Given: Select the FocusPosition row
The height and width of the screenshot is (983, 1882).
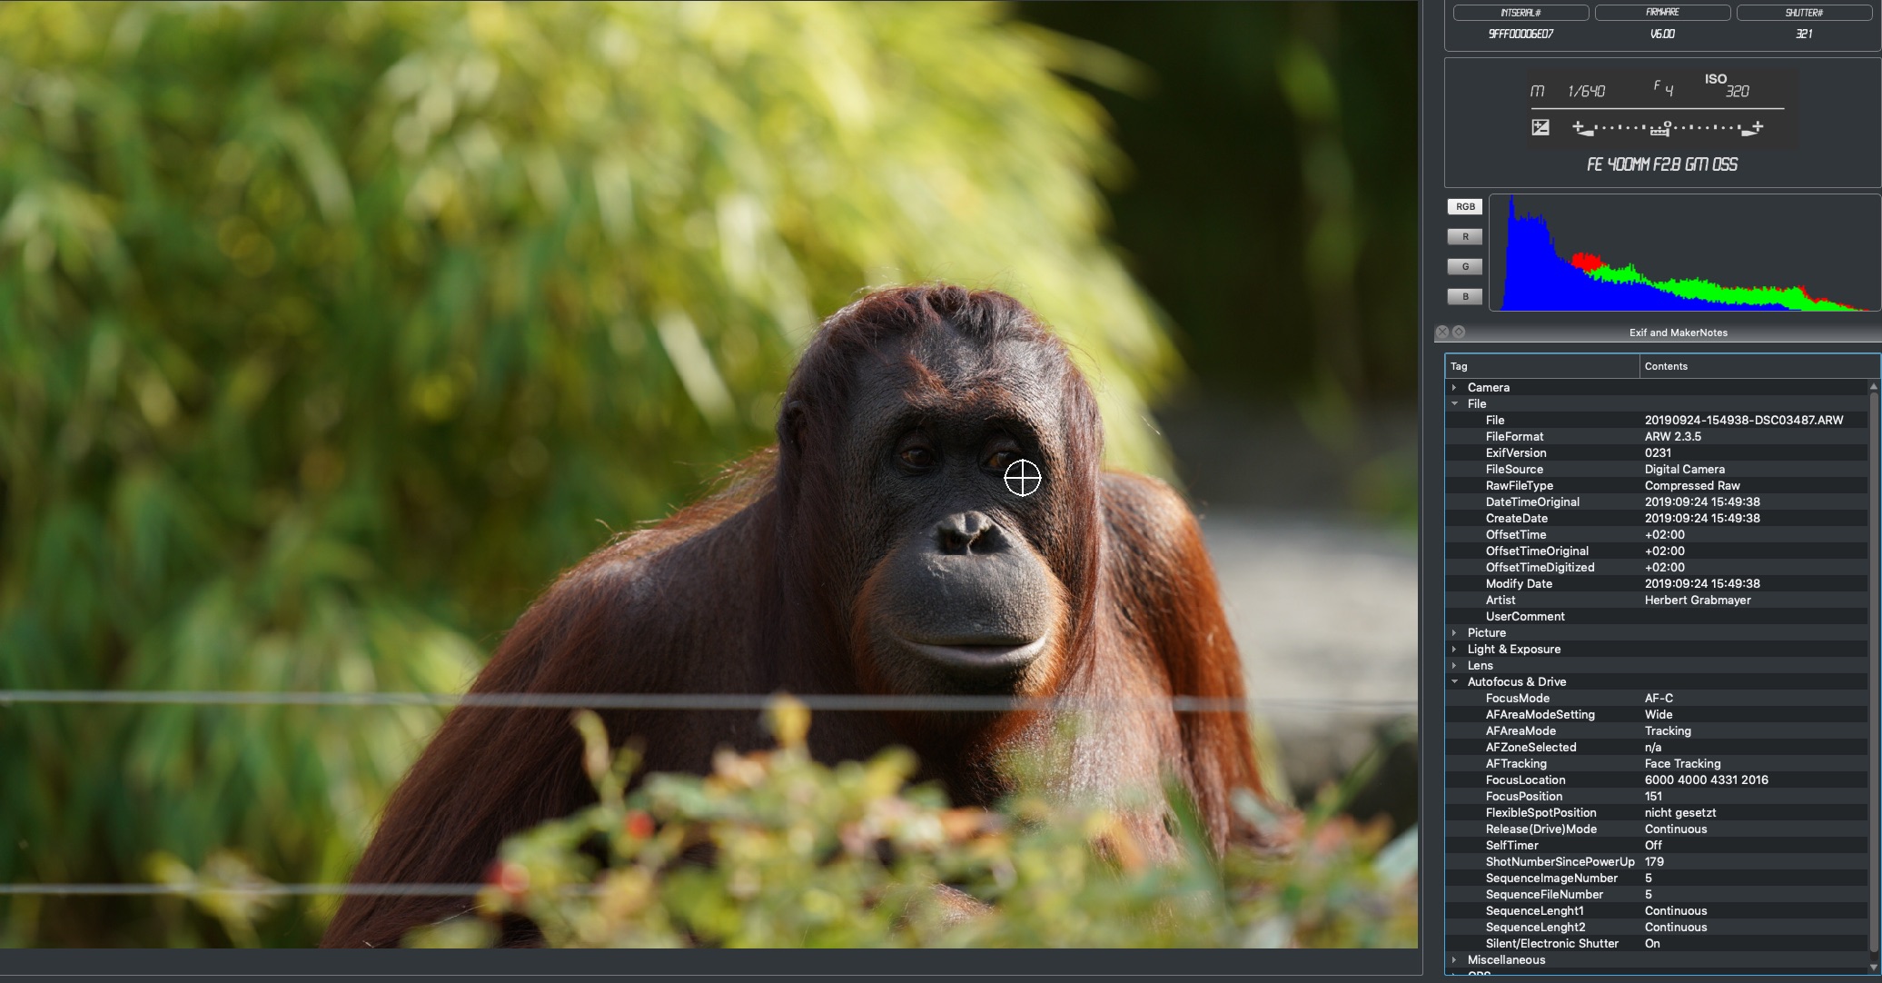Looking at the screenshot, I should click(x=1657, y=796).
